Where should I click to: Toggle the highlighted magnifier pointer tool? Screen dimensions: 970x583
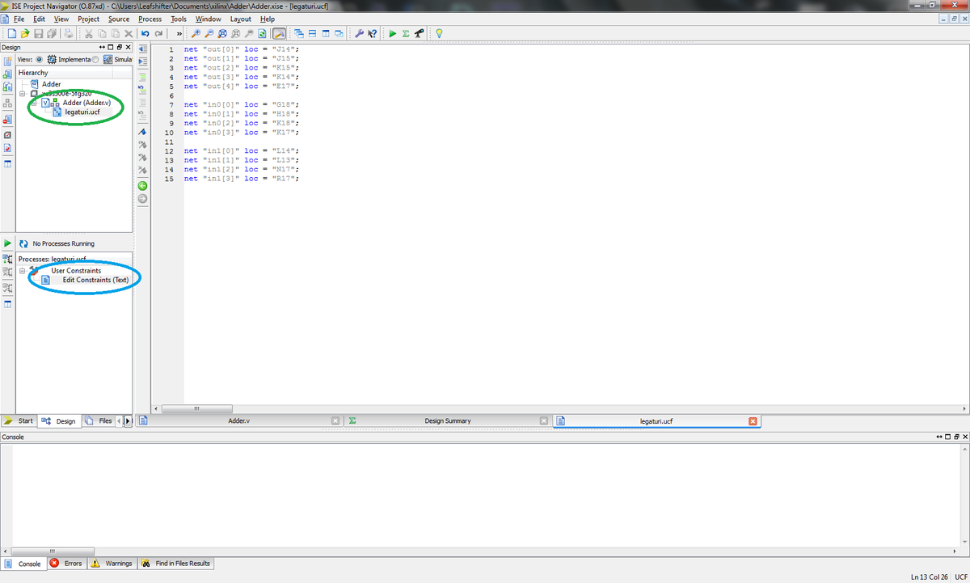(x=280, y=33)
